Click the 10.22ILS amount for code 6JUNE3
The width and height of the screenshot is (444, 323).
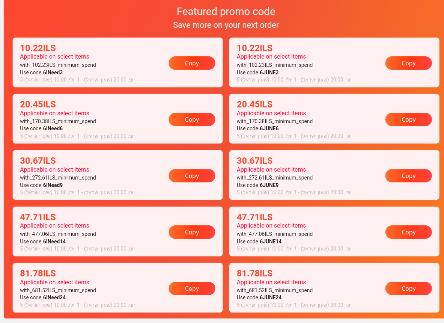(254, 48)
